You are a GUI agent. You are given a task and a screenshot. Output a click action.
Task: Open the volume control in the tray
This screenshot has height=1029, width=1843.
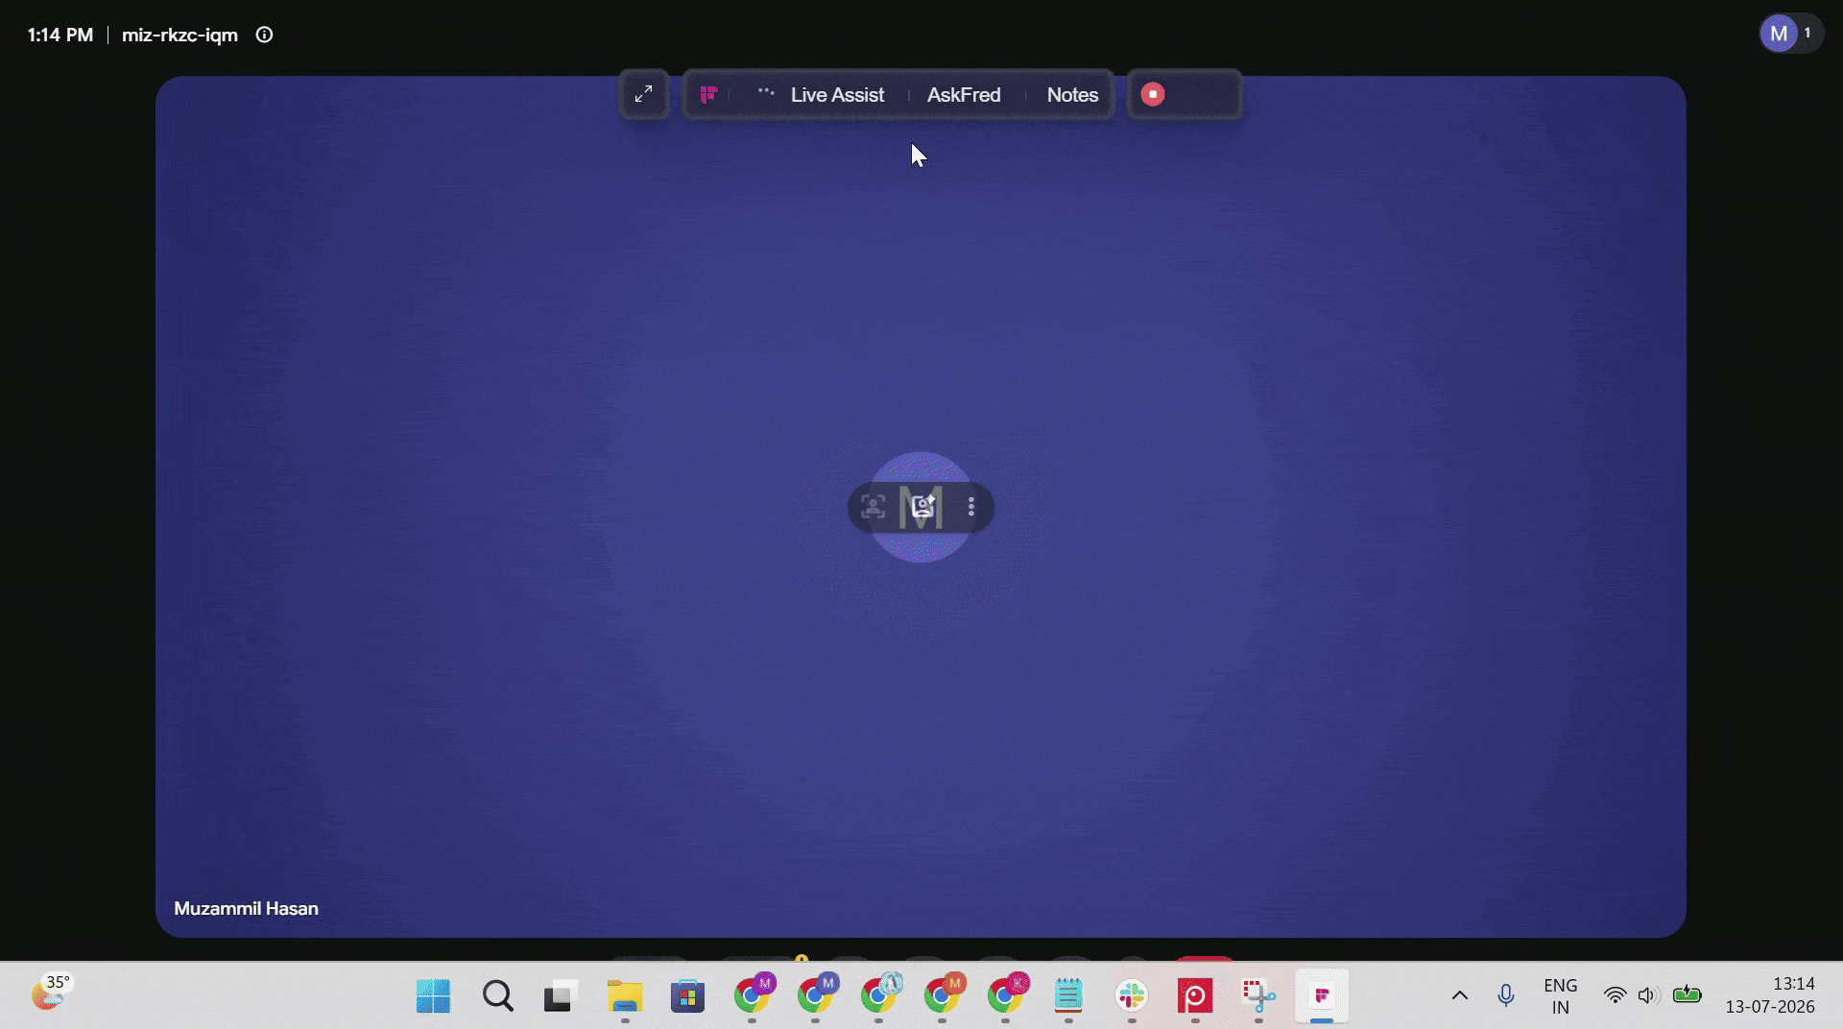(x=1648, y=995)
